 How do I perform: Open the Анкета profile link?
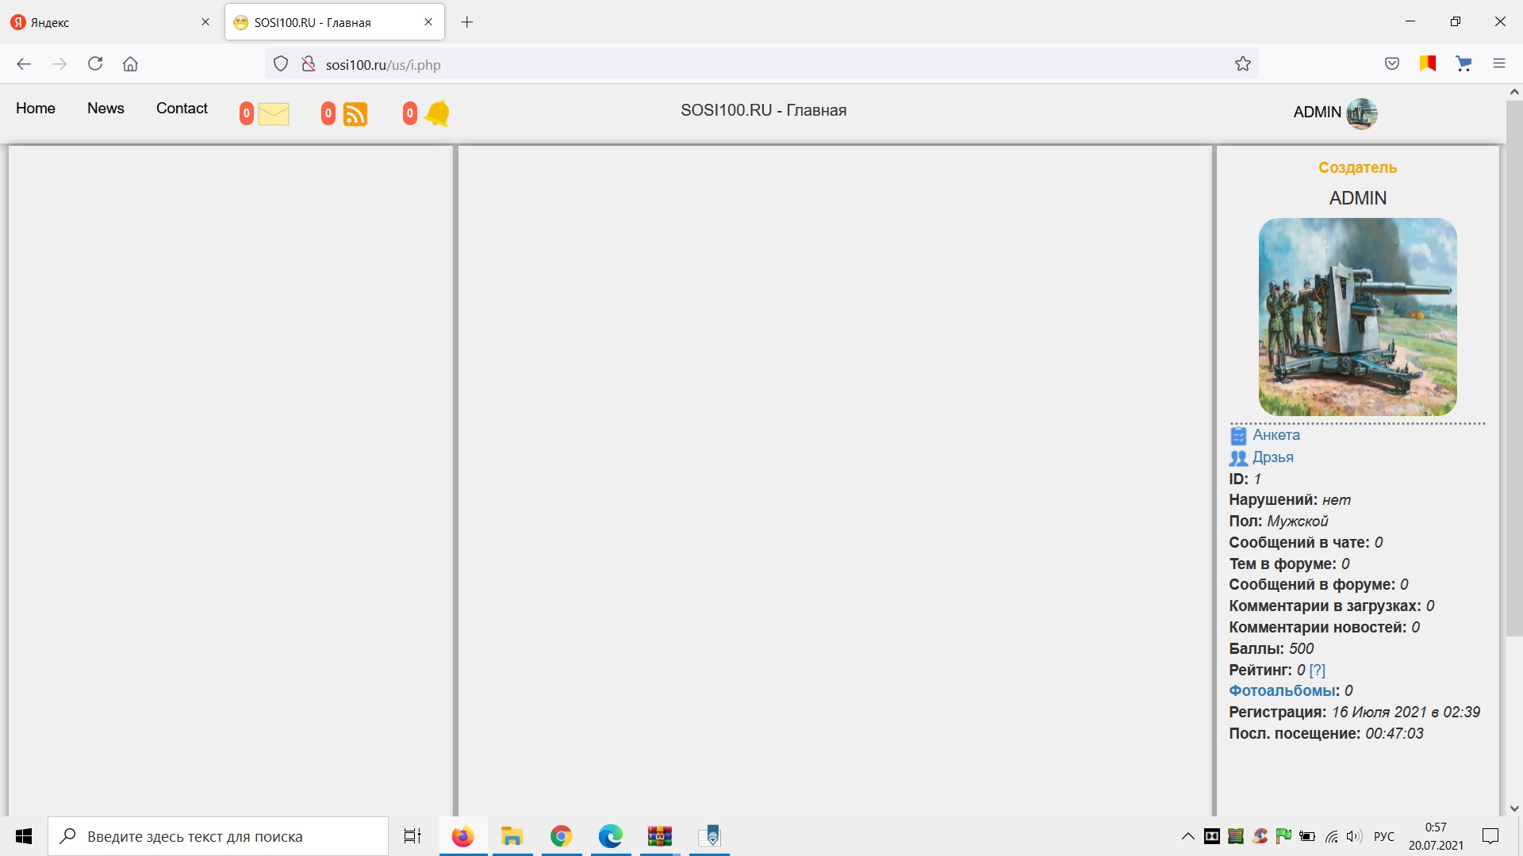point(1276,435)
